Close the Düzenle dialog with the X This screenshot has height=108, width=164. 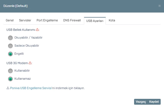[x=159, y=6]
